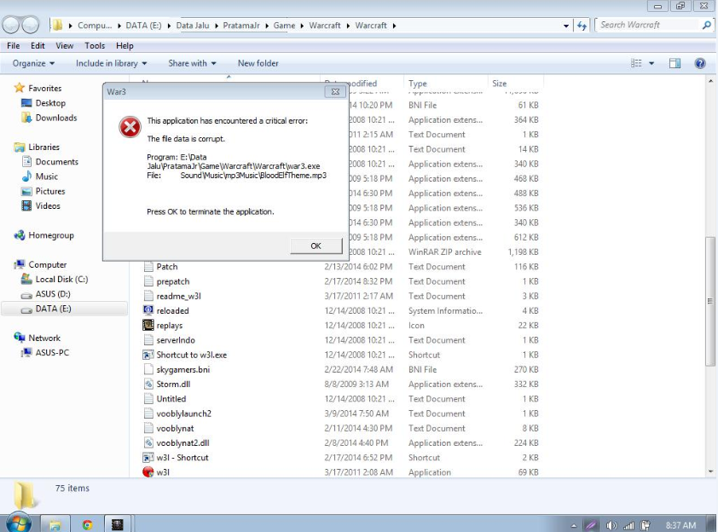
Task: Open Downloads in the navigation pane
Action: point(56,118)
